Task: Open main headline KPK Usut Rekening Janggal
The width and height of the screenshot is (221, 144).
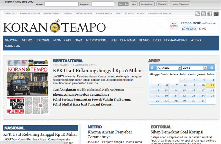Action: point(97,70)
